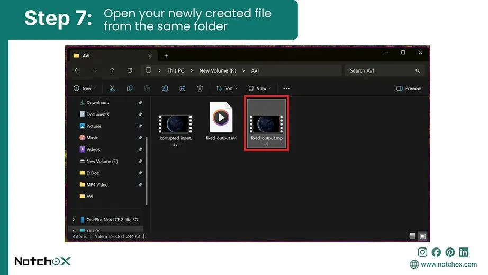Maximize the File Explorer window
488x275 pixels.
pos(403,52)
